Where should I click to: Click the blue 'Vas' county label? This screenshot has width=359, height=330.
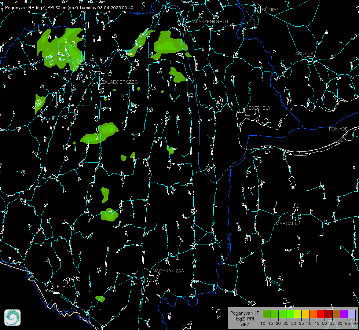(140, 14)
